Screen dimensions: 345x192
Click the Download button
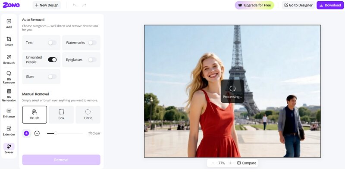coord(330,5)
